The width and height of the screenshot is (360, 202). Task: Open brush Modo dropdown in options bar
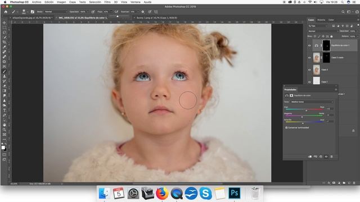[56, 12]
